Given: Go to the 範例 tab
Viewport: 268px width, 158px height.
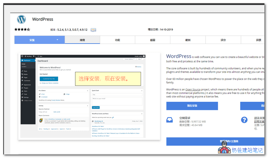Looking at the screenshot, I should [x=188, y=40].
